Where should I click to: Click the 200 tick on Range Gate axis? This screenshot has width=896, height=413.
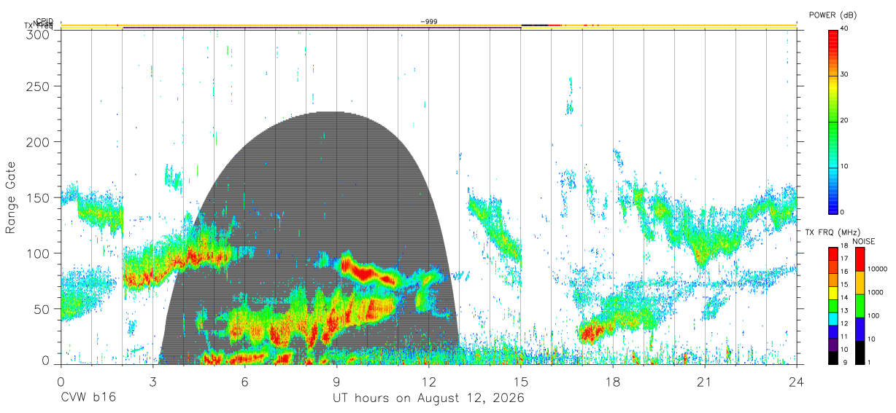click(x=39, y=141)
